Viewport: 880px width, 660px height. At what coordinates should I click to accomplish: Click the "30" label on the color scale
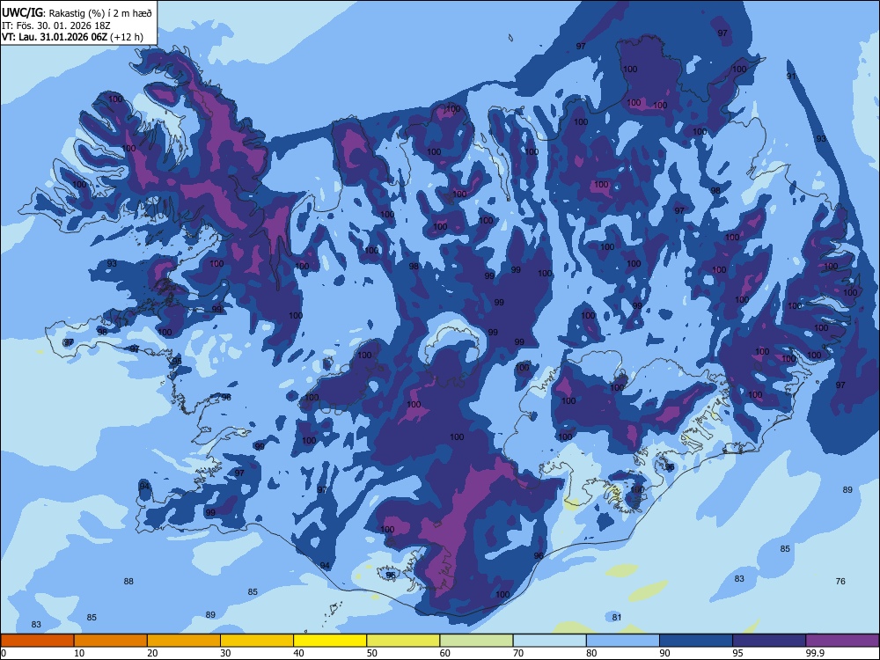click(x=225, y=653)
